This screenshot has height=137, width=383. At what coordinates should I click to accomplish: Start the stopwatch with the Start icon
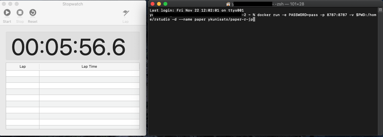coord(7,13)
